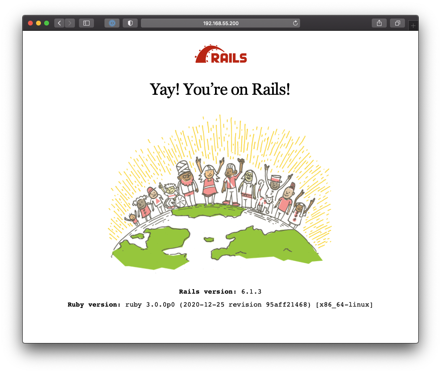Open the 1Password extension icon
This screenshot has width=441, height=373.
point(112,23)
